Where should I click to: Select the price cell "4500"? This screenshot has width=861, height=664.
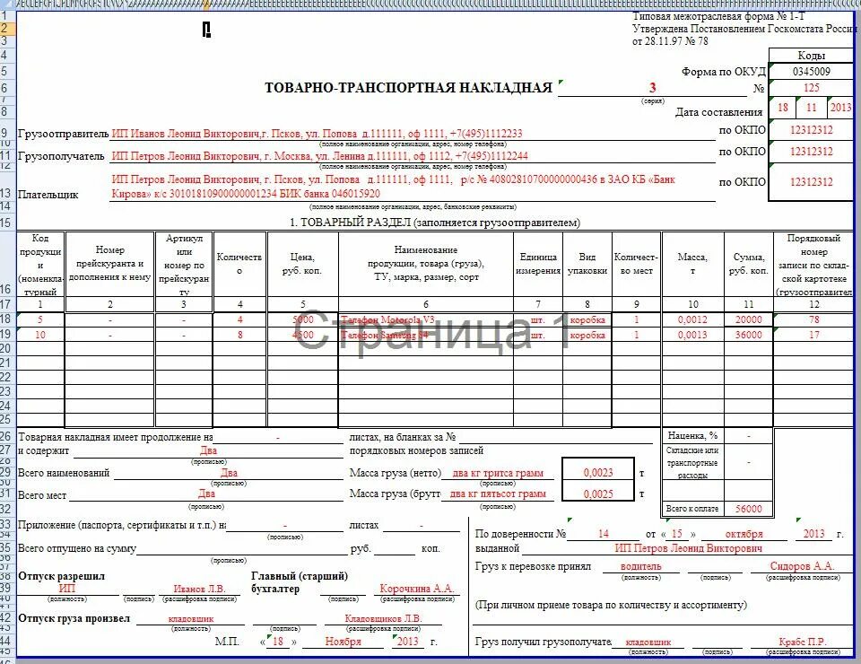point(302,335)
